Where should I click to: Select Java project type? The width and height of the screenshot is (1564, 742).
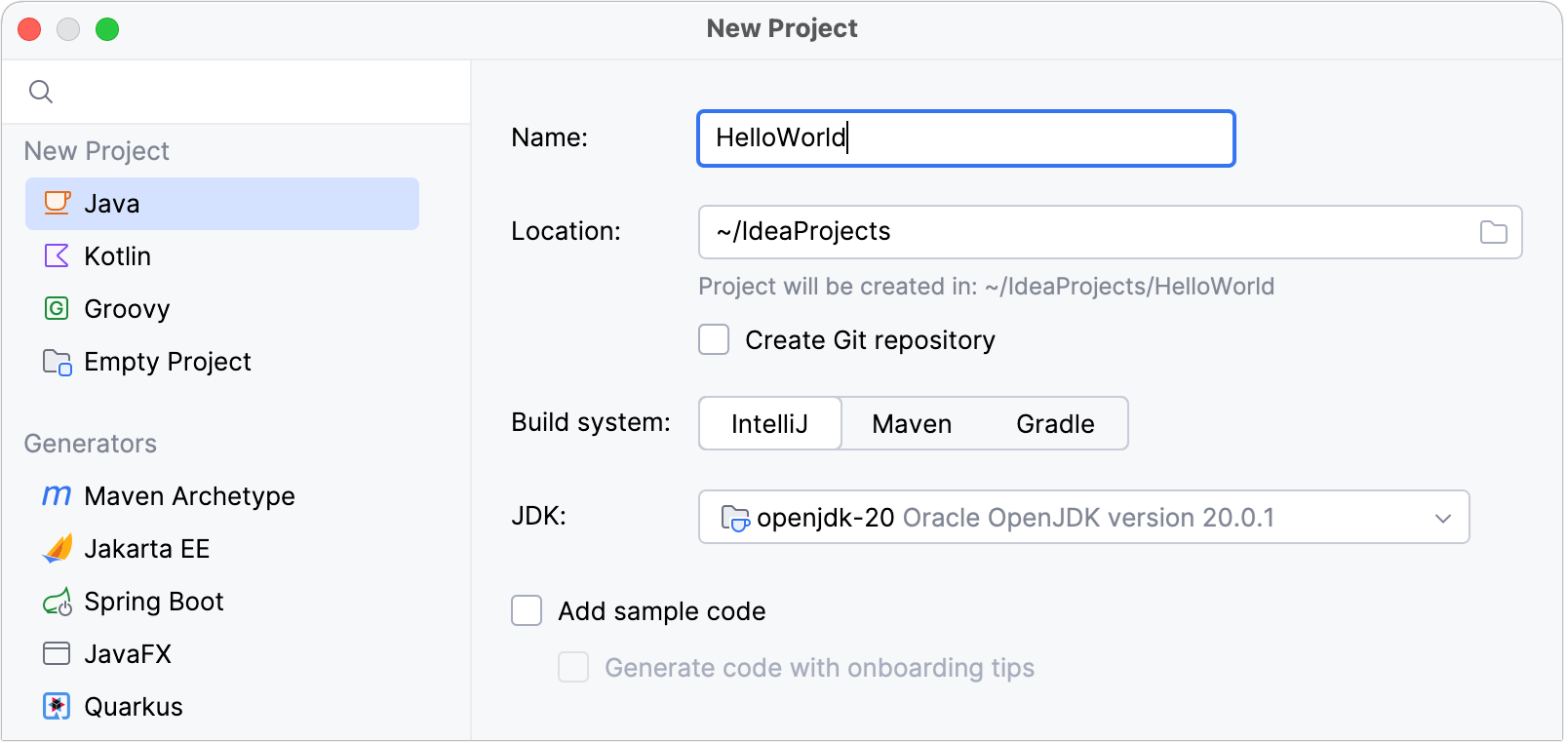tap(222, 204)
